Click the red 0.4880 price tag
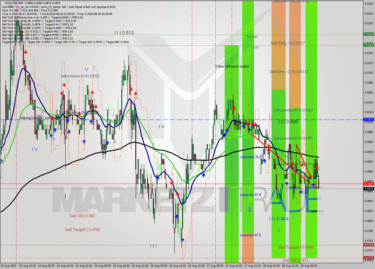The height and width of the screenshot is (269, 375). coord(369,184)
